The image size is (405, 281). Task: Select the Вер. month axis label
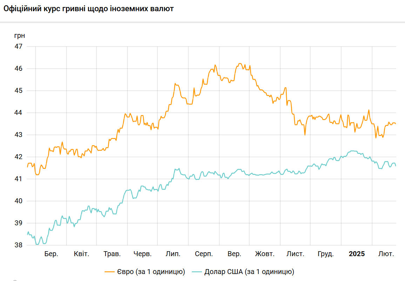[x=234, y=254]
